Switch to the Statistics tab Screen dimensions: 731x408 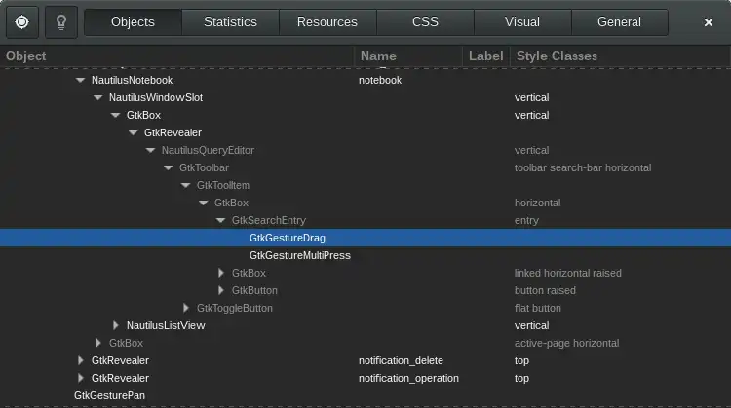[230, 22]
